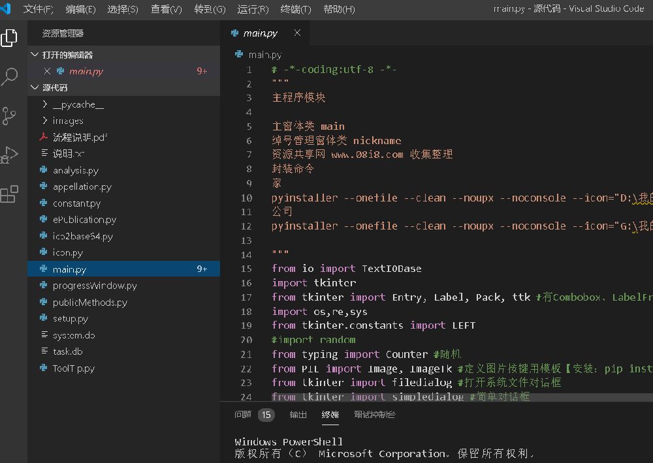
Task: Click the Python icon on the main.py tab
Action: (234, 32)
